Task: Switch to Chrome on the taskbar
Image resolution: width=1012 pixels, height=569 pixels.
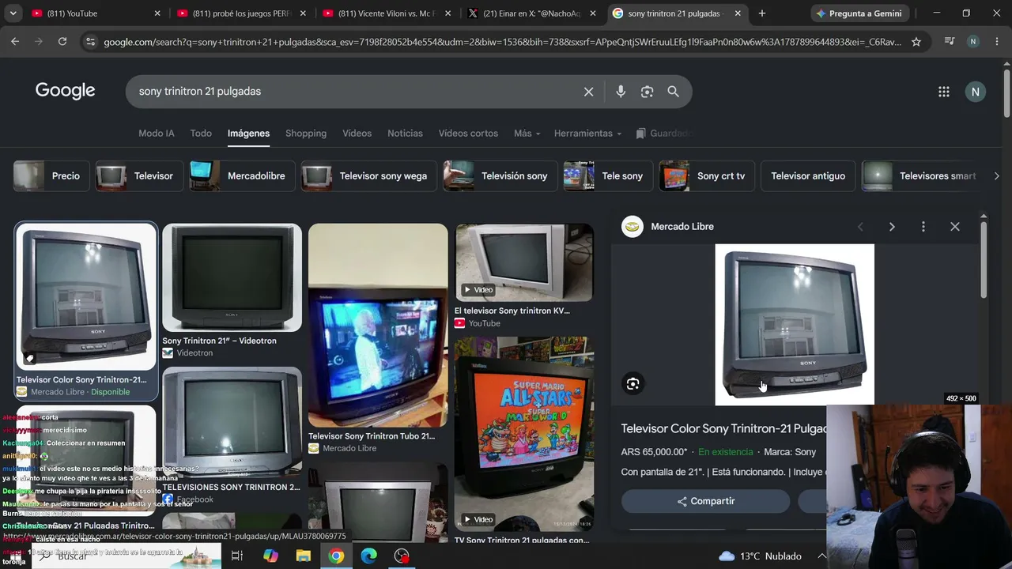Action: click(x=337, y=556)
